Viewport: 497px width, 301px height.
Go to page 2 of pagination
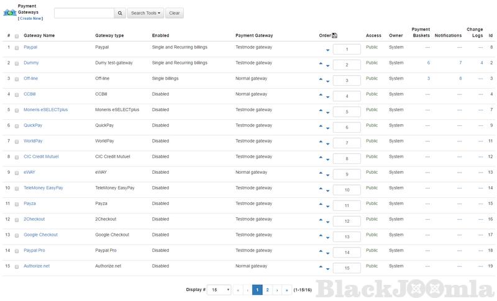267,290
